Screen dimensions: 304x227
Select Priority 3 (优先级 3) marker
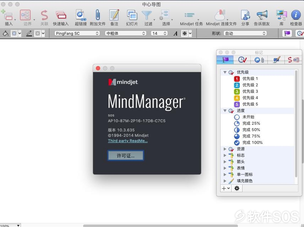(x=246, y=91)
